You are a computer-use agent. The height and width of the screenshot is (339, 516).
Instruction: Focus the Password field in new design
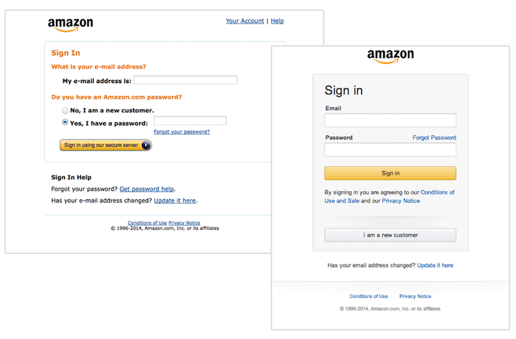(390, 150)
